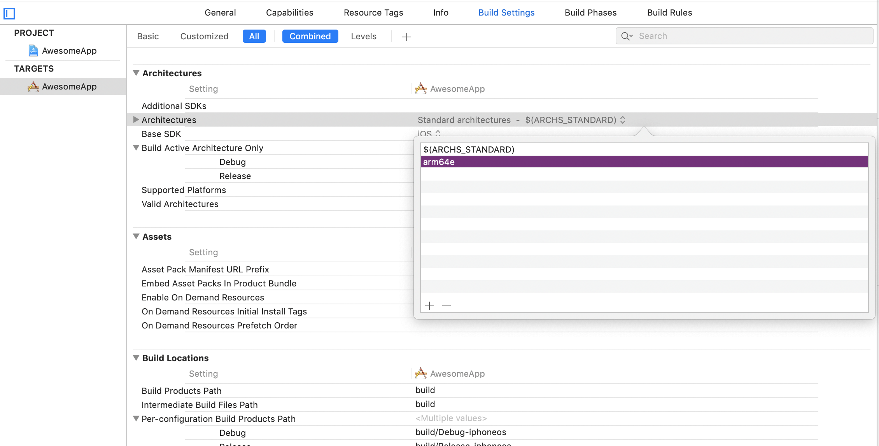This screenshot has width=879, height=446.
Task: Click the minus button in architectures popup
Action: [447, 306]
